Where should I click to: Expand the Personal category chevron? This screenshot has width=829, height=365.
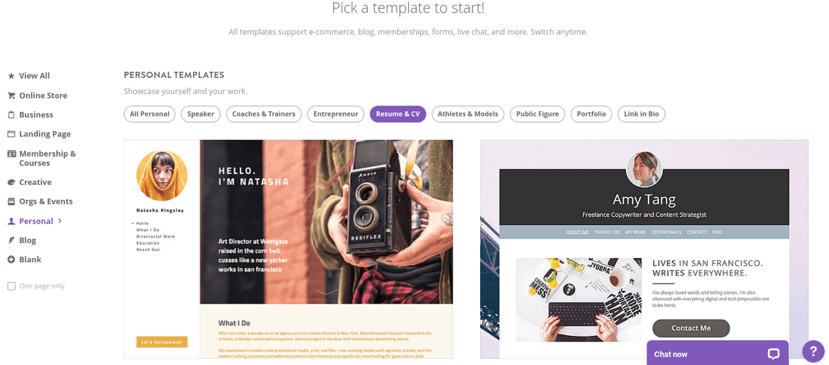60,221
